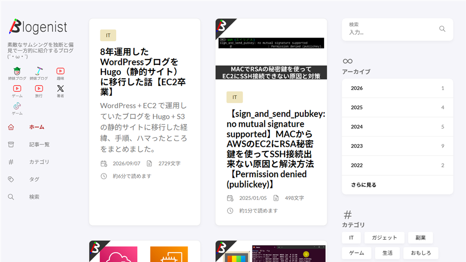Open the 2024 archive row
This screenshot has height=262, width=466.
pyautogui.click(x=398, y=127)
